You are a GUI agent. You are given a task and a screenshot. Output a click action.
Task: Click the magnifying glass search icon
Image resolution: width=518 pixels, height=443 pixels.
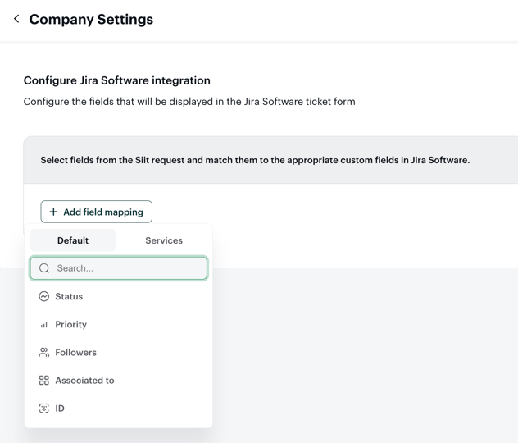pyautogui.click(x=44, y=268)
